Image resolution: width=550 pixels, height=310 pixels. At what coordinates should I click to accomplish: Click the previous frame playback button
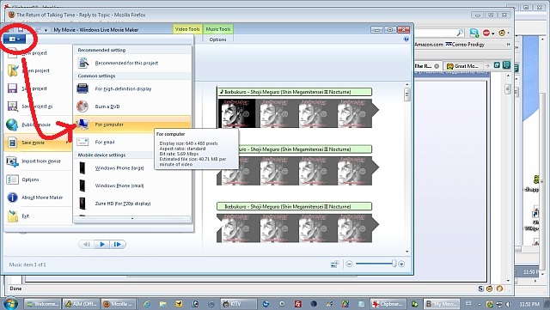(x=87, y=245)
